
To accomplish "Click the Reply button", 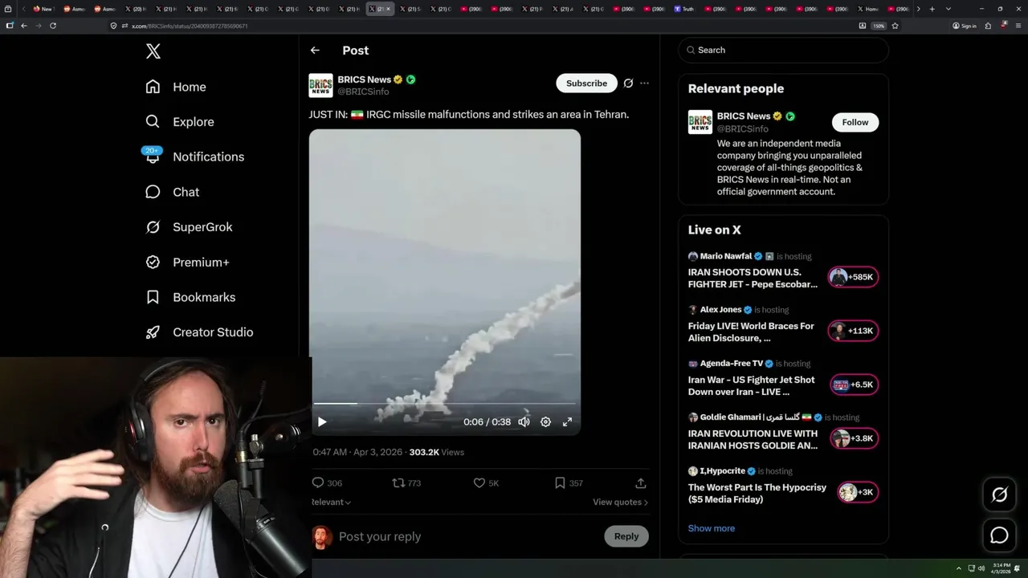I will [626, 536].
